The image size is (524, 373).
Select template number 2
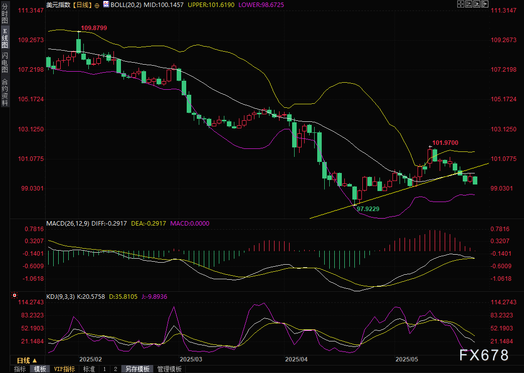[x=115, y=369]
